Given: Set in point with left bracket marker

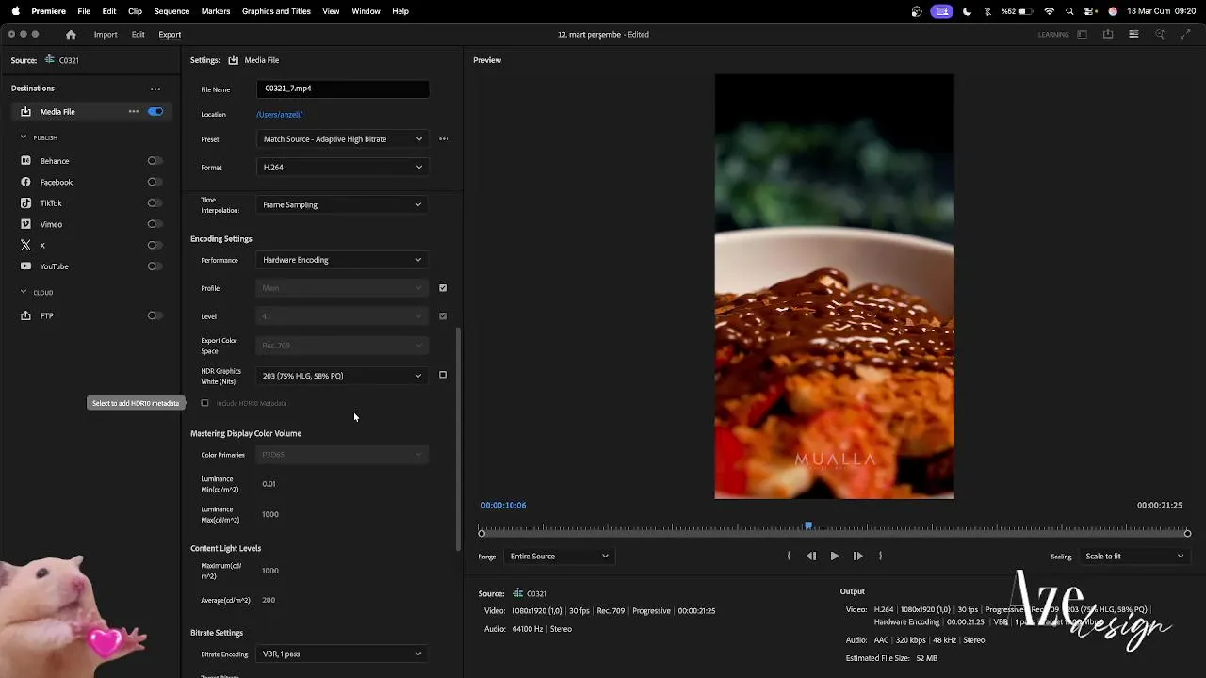Looking at the screenshot, I should click(789, 557).
